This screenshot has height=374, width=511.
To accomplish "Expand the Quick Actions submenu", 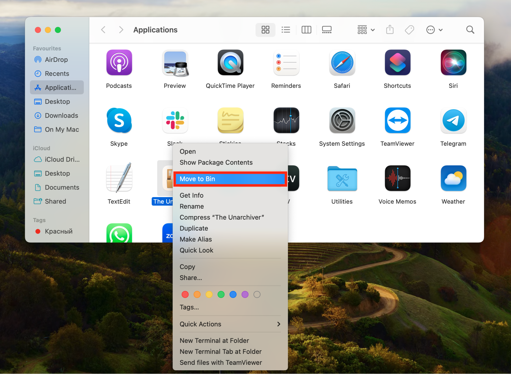I will tap(230, 324).
